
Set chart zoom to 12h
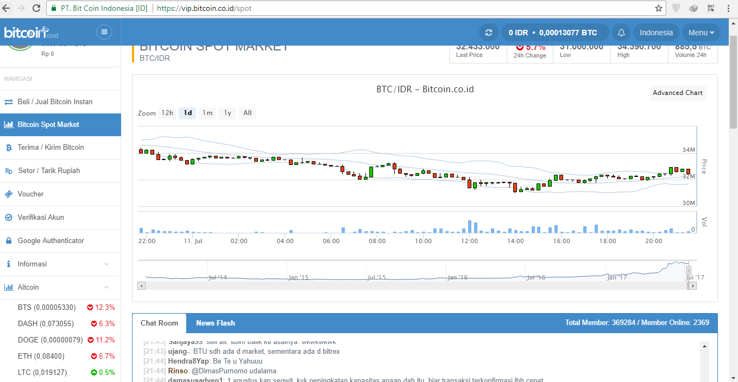tap(167, 113)
